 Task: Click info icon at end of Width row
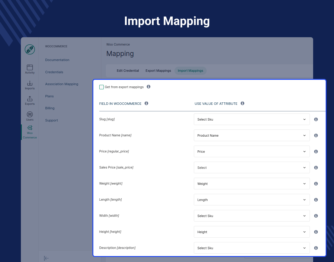[316, 216]
